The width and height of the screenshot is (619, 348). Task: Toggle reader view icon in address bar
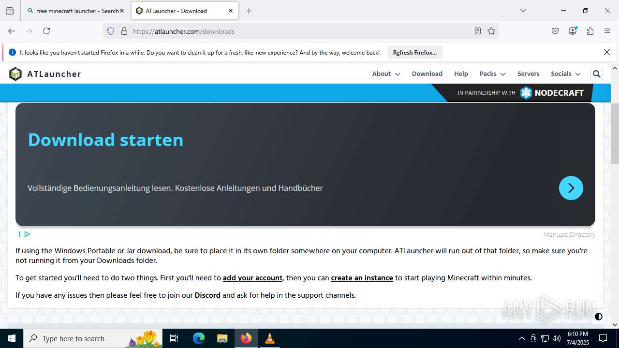click(x=478, y=31)
